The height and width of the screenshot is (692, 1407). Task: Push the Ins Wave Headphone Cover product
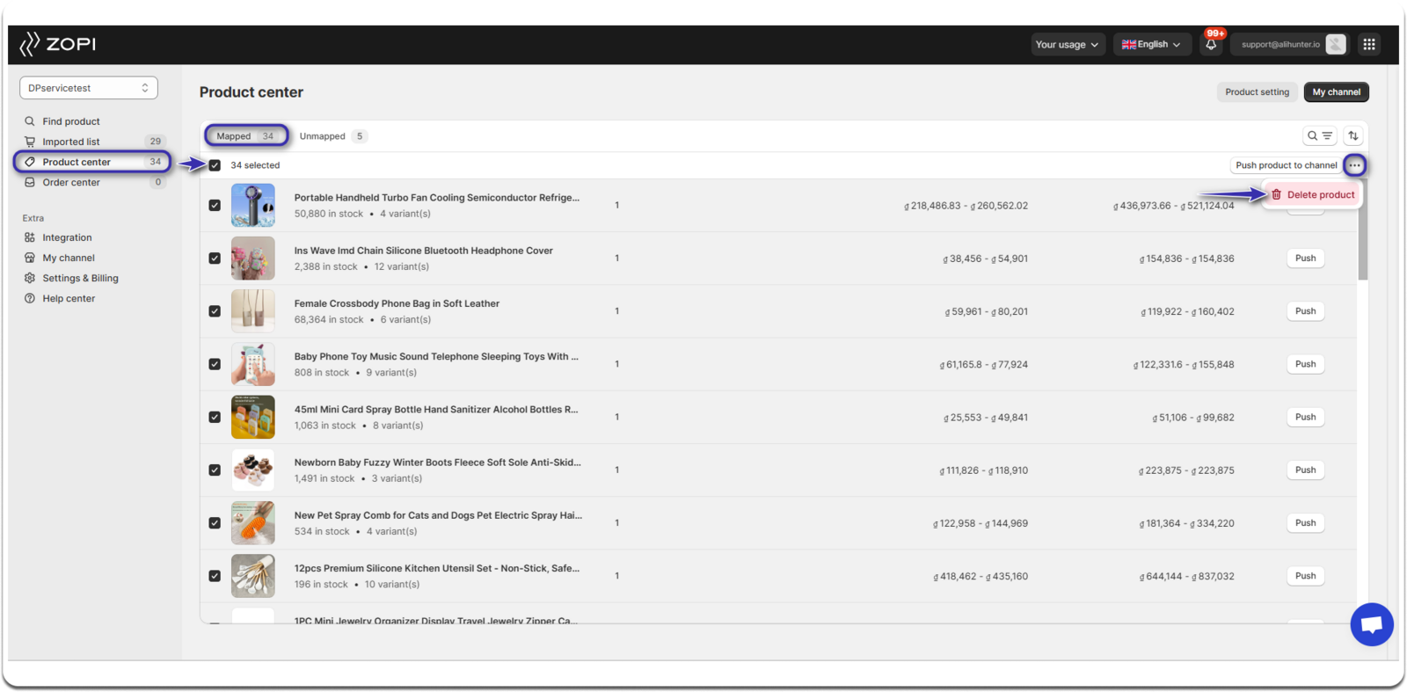tap(1305, 259)
